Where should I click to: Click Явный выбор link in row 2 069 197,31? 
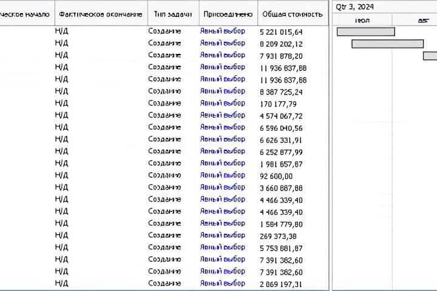pyautogui.click(x=222, y=283)
